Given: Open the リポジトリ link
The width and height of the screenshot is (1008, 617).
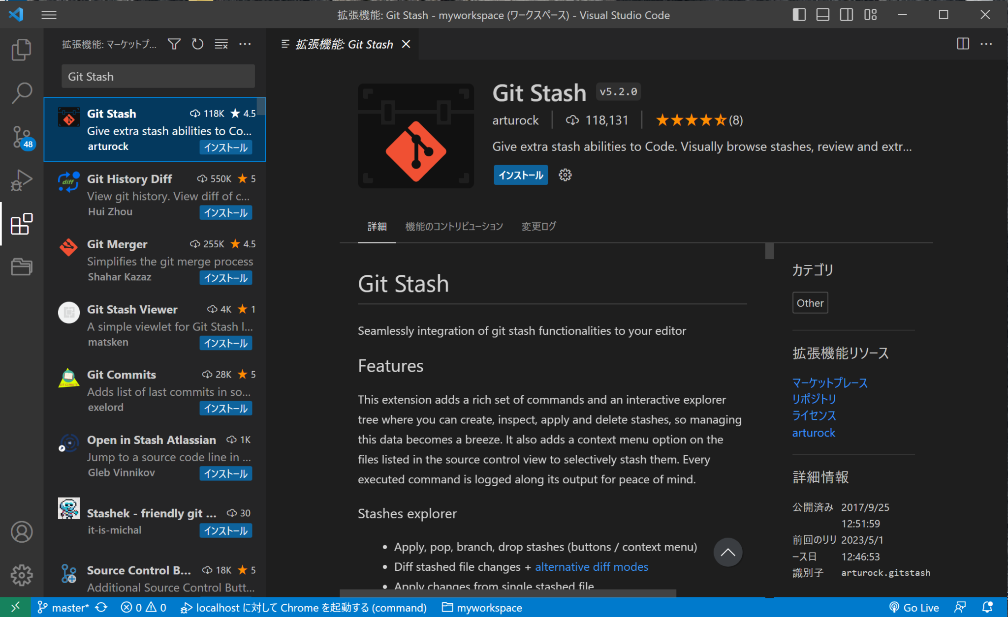Looking at the screenshot, I should (x=814, y=399).
